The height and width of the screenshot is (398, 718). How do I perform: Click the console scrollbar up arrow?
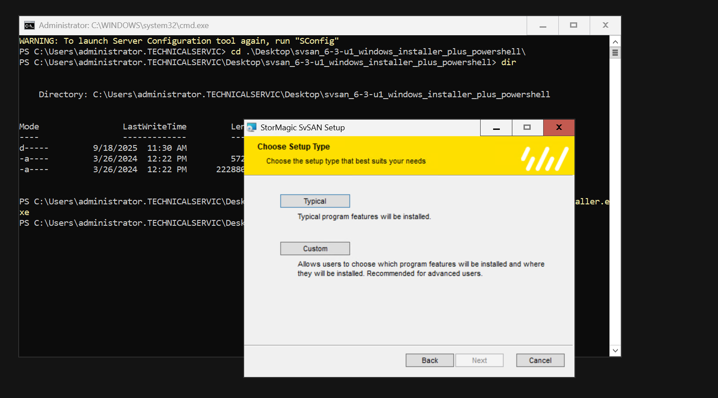[x=615, y=41]
